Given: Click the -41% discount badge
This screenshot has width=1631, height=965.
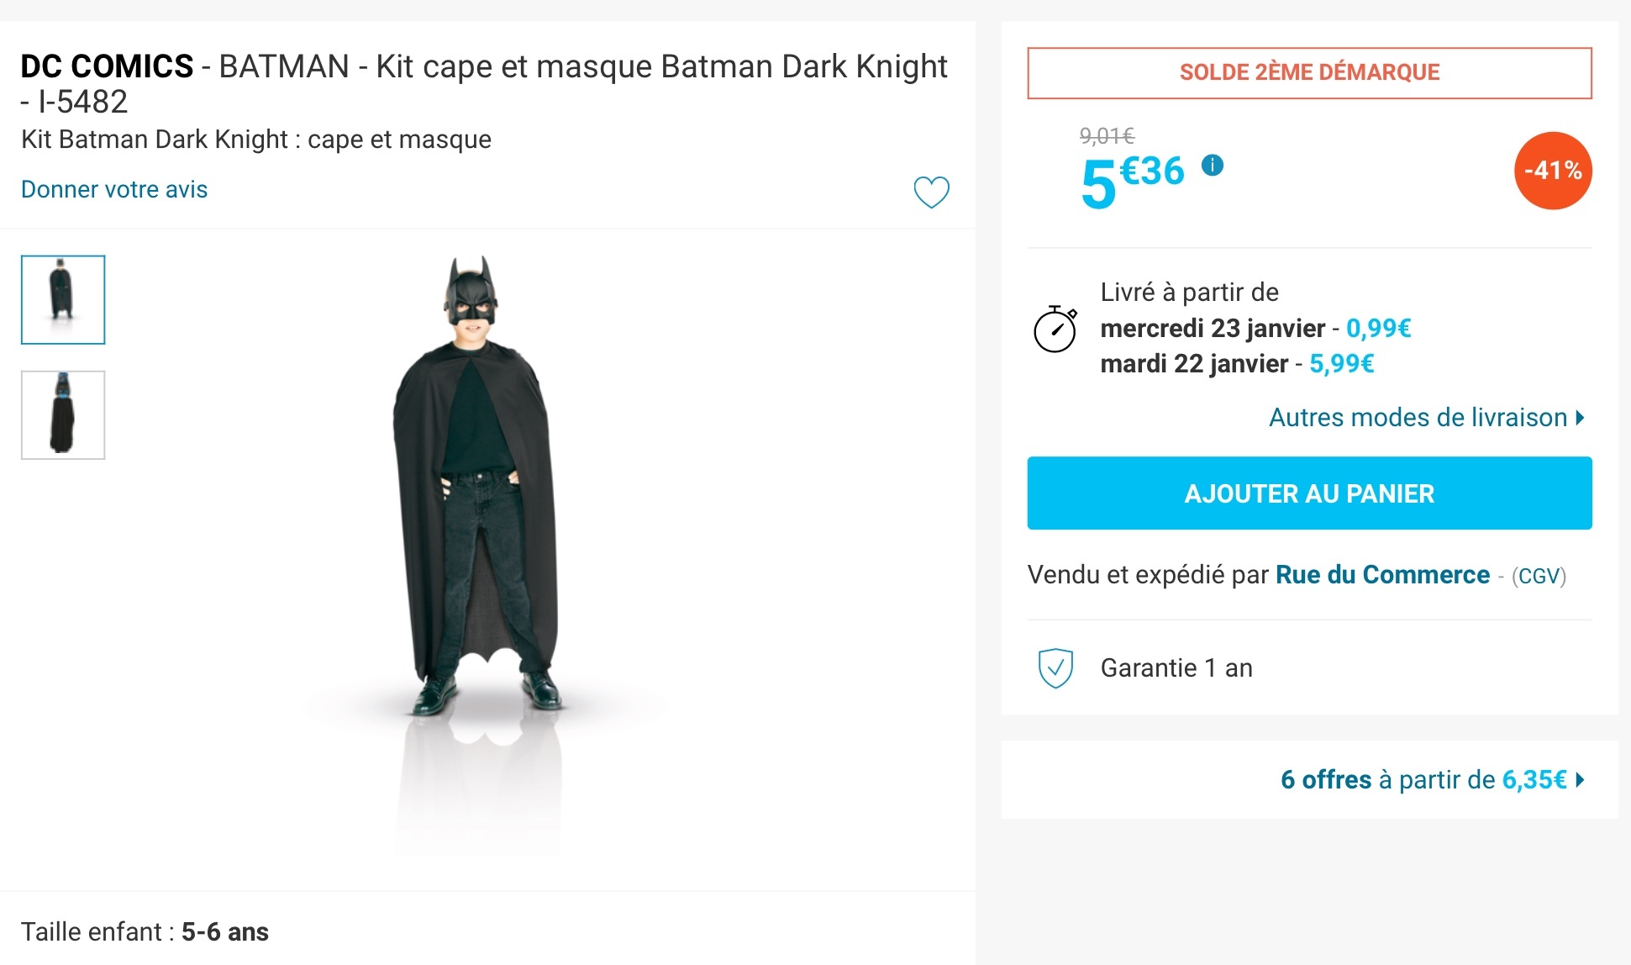Looking at the screenshot, I should pos(1552,171).
